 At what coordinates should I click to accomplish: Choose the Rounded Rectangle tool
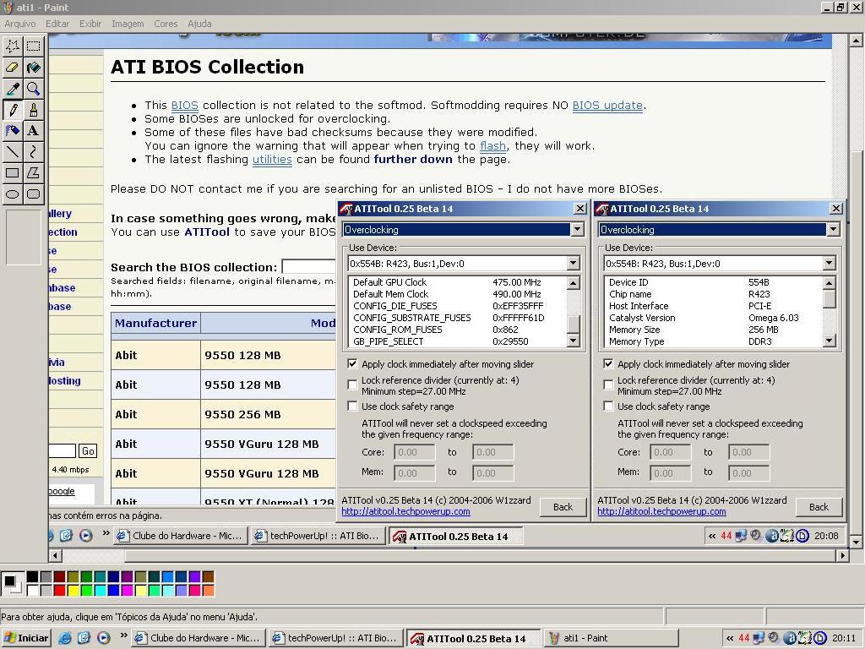34,194
